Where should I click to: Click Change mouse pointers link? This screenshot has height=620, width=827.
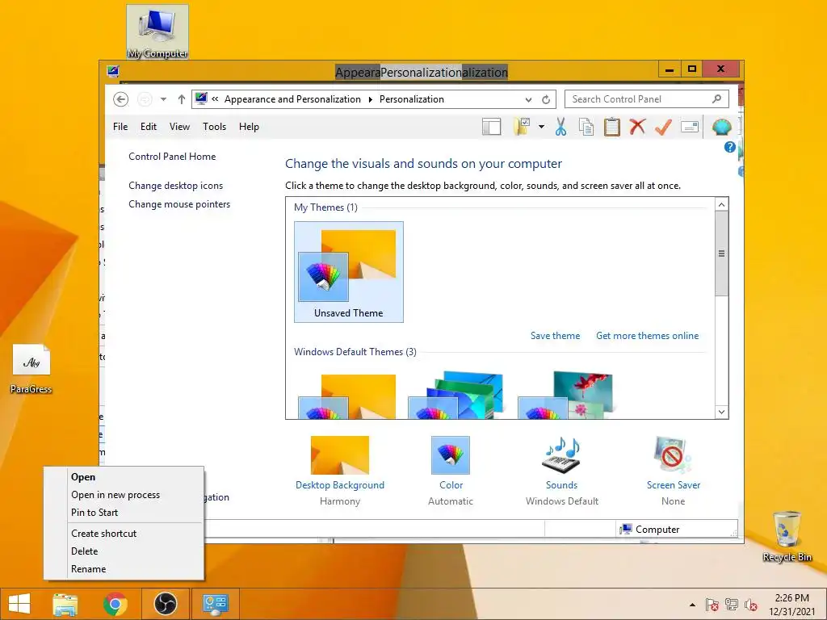click(x=179, y=204)
